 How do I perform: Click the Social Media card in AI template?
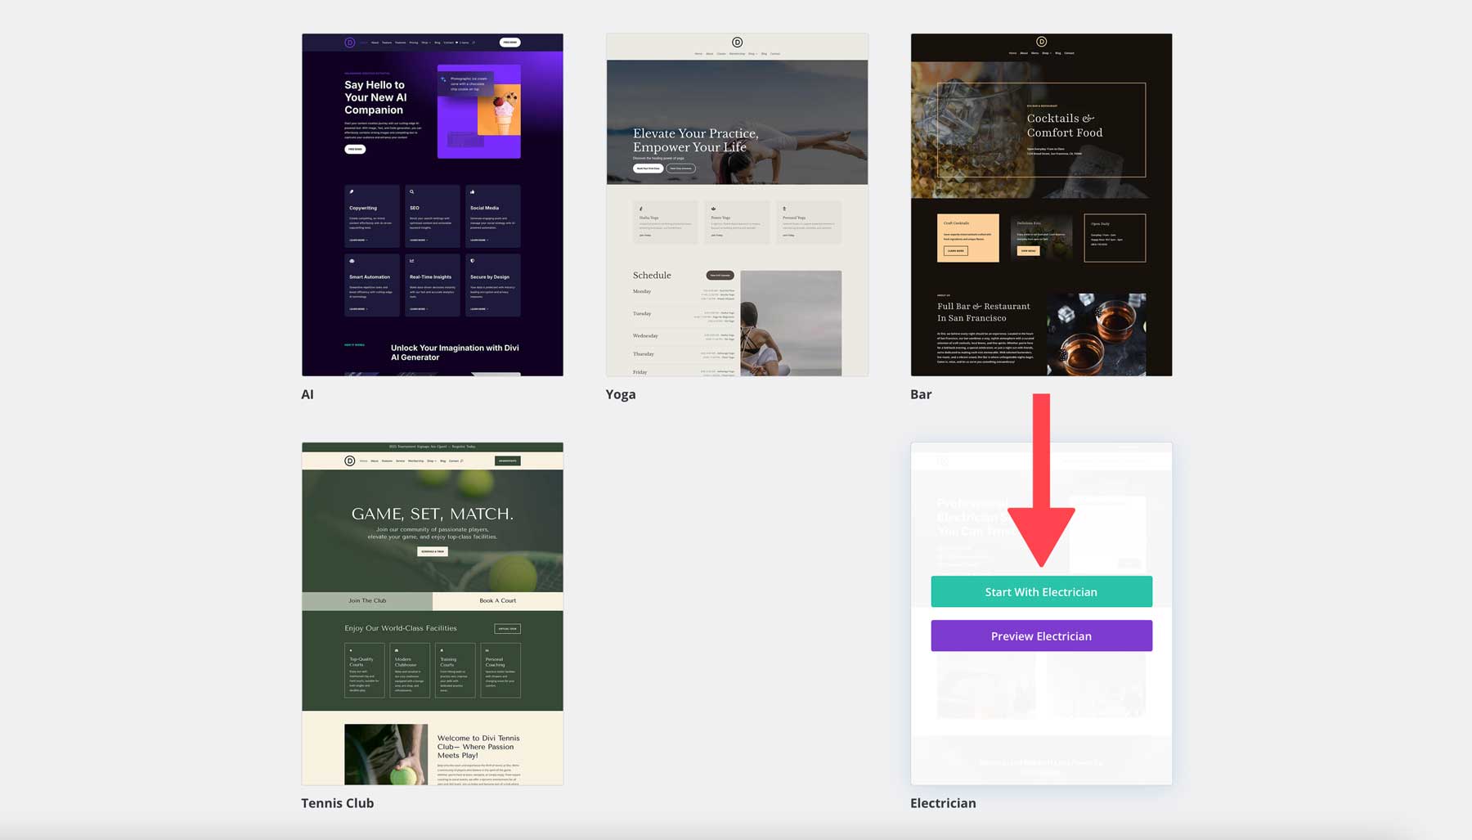click(492, 216)
